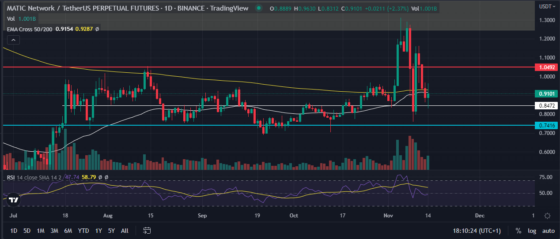Open chart settings gear icon
The image size is (560, 239).
(547, 216)
